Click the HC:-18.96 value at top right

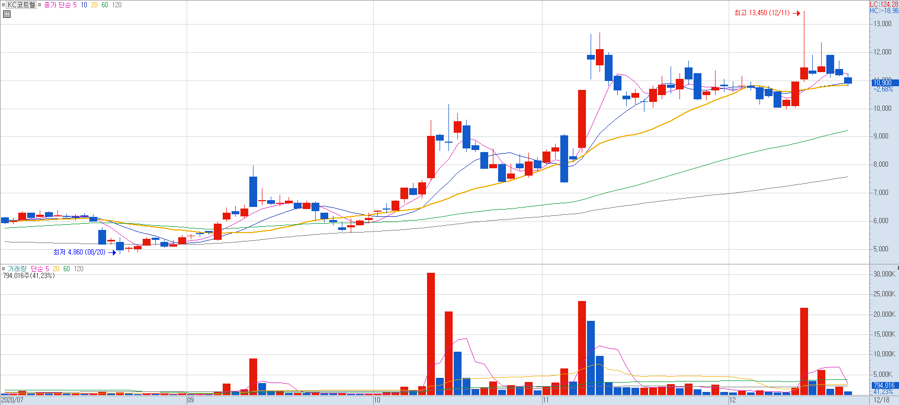click(x=884, y=10)
